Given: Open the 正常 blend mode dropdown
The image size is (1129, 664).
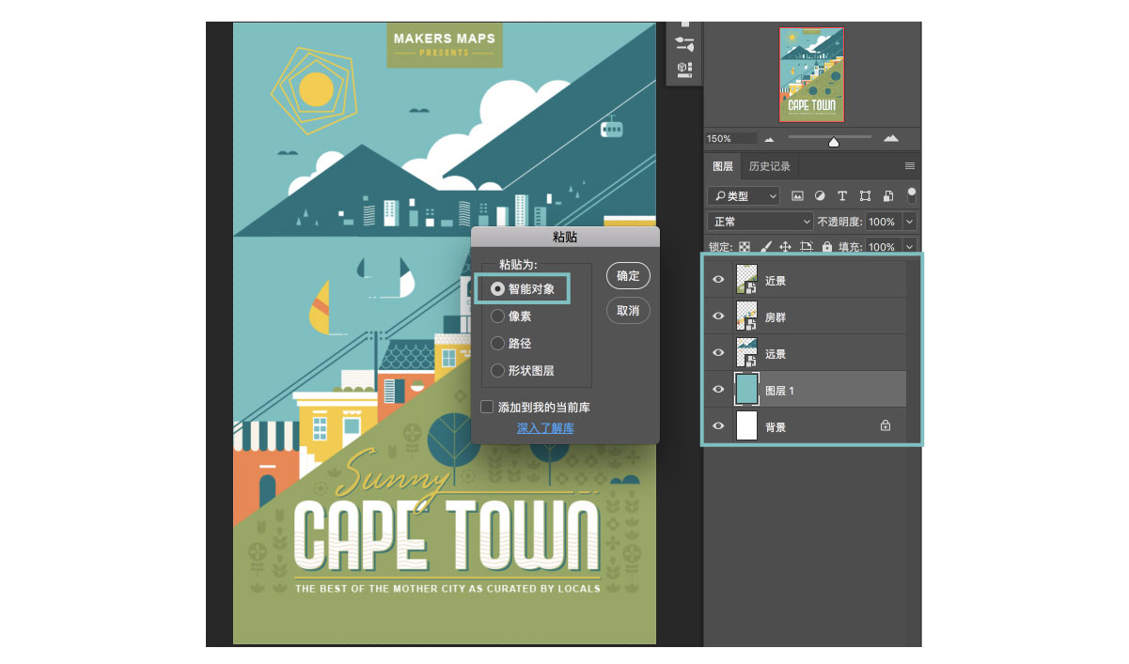Looking at the screenshot, I should click(x=760, y=222).
